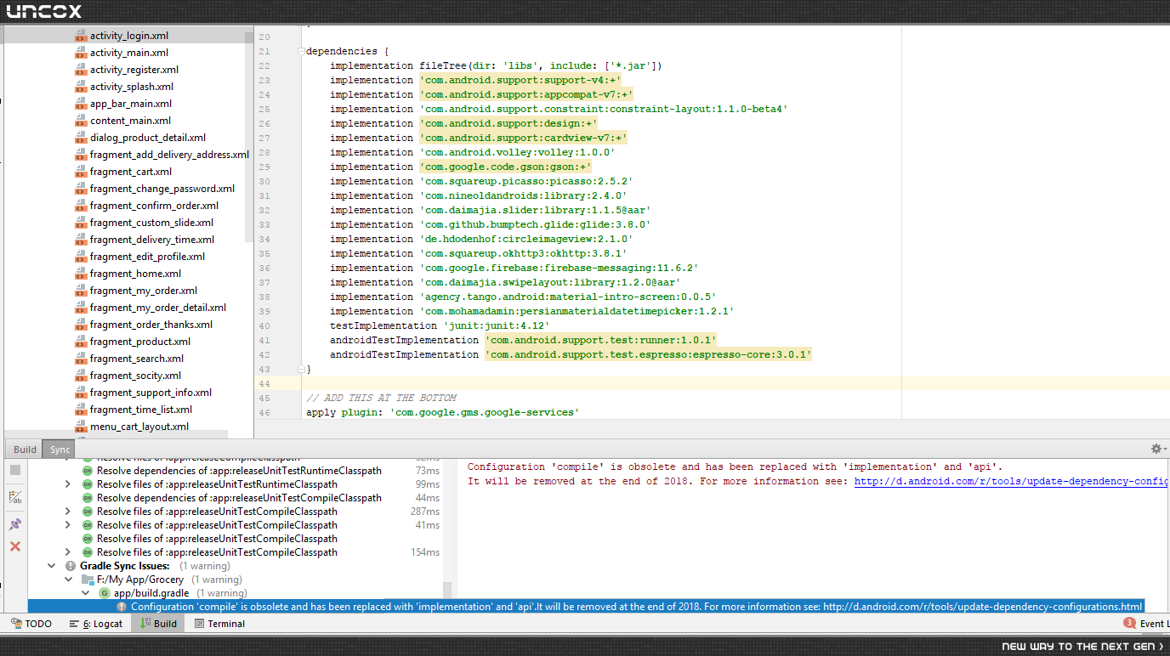Viewport: 1170px width, 656px height.
Task: Fold the dependencies block at line 21
Action: click(301, 51)
